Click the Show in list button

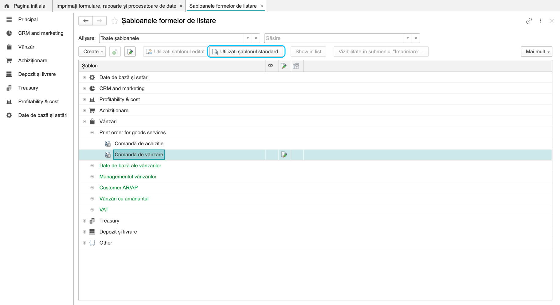pyautogui.click(x=308, y=51)
